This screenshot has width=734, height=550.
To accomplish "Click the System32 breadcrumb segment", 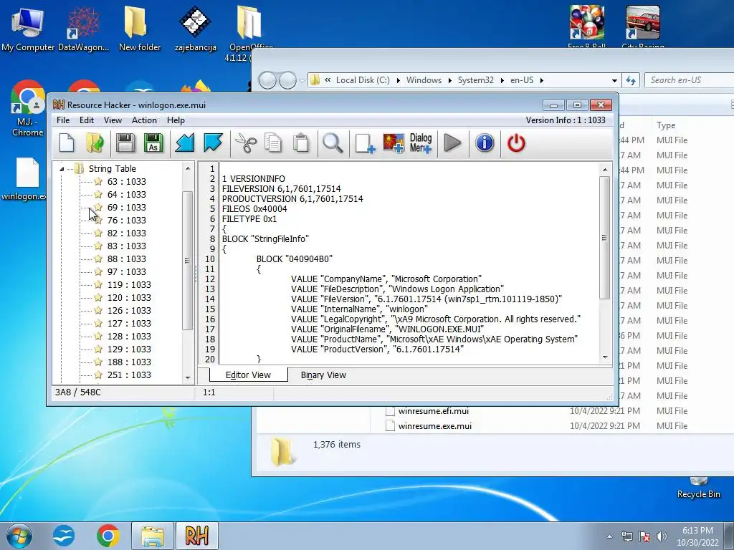I will (476, 80).
